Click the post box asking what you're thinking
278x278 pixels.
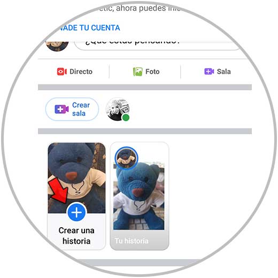pyautogui.click(x=157, y=45)
